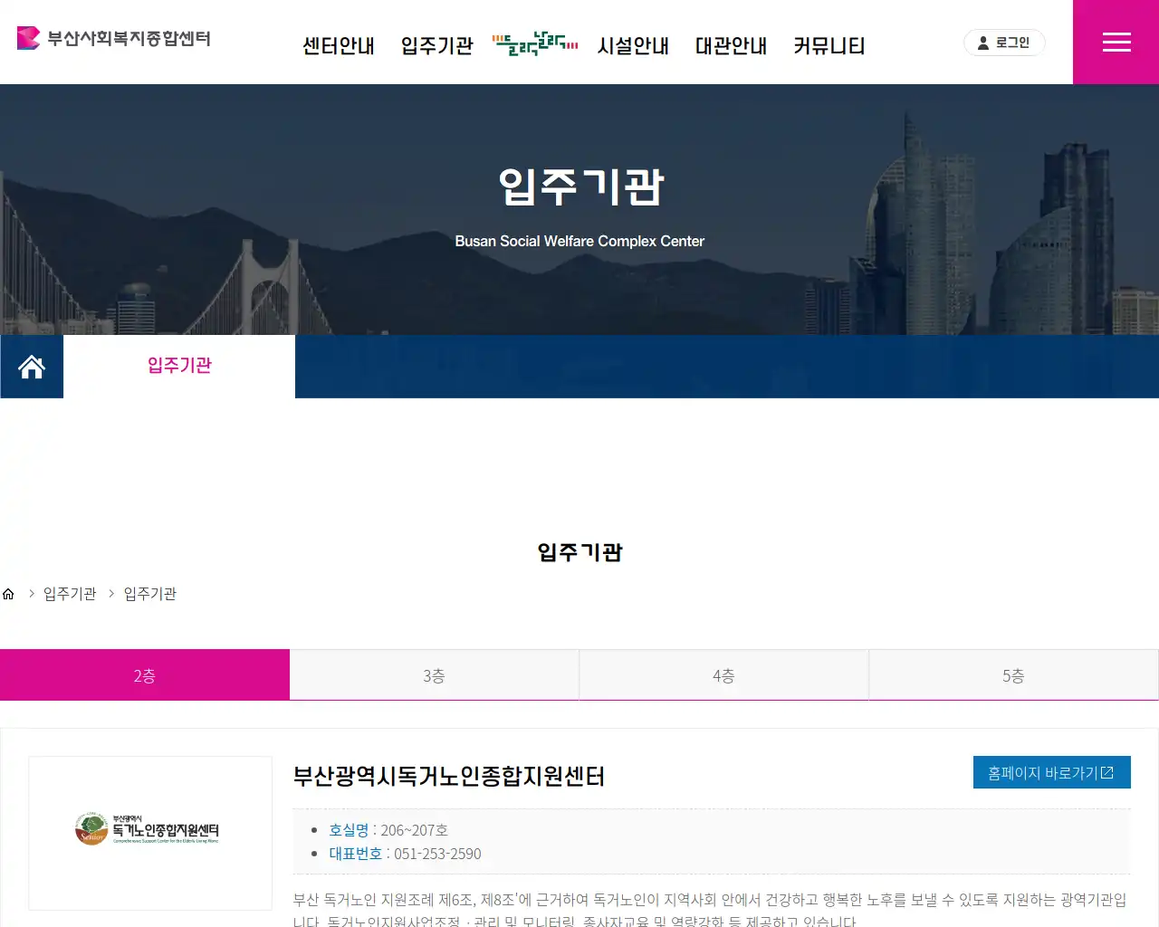The image size is (1159, 927).
Task: Open the 입주기관 menu in the top navigation
Action: [436, 46]
